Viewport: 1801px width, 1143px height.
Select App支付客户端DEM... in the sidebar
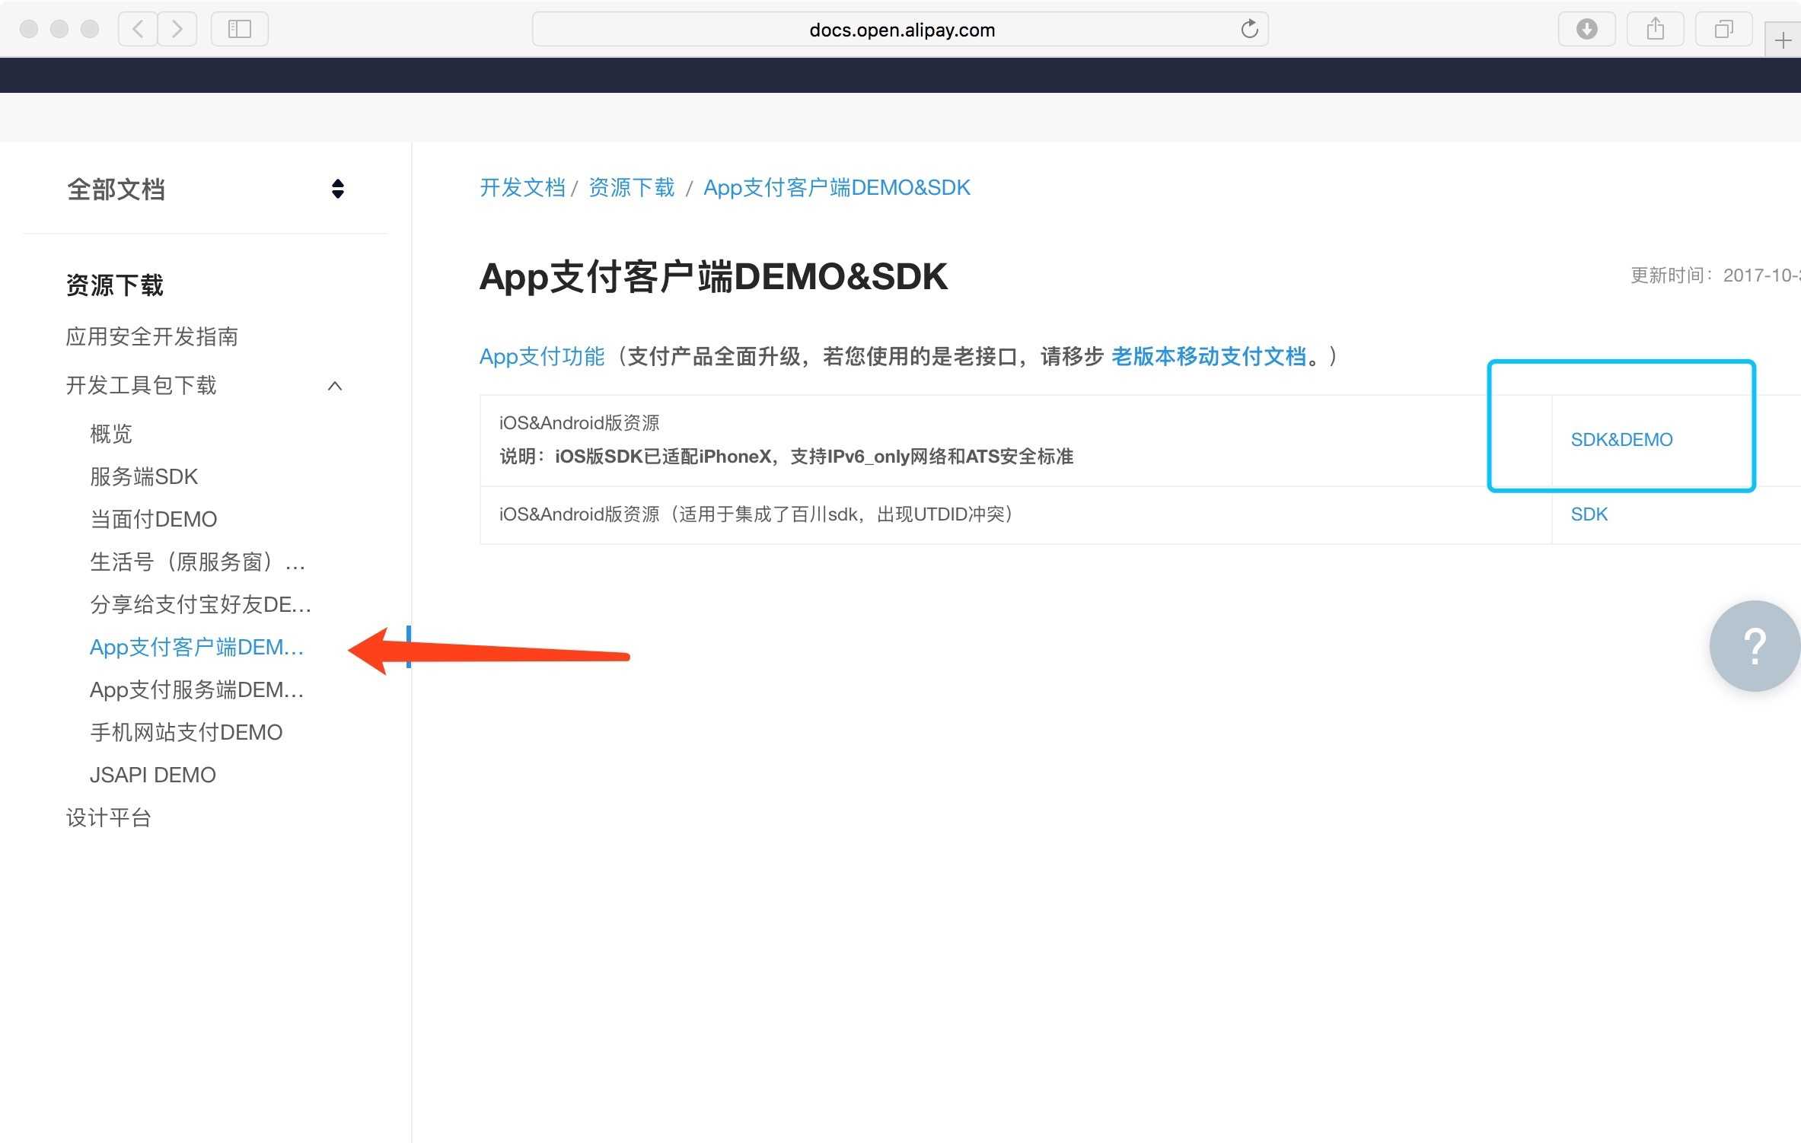197,647
